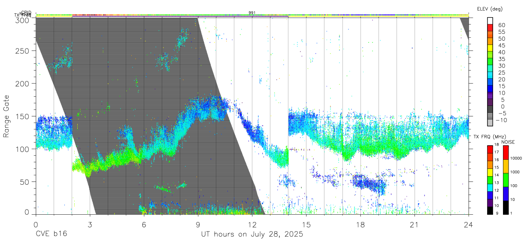Click the CPID label at top left
Image resolution: width=527 pixels, height=243 pixels.
[x=26, y=12]
